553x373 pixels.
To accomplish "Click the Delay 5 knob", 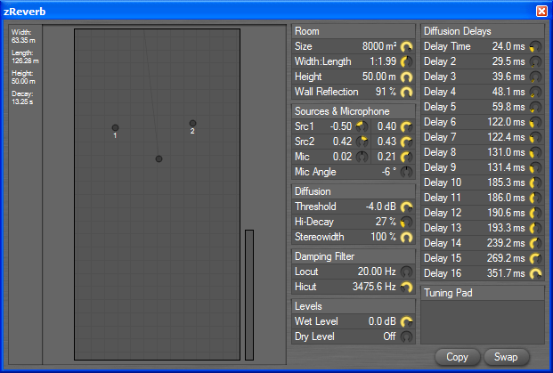I will click(535, 107).
